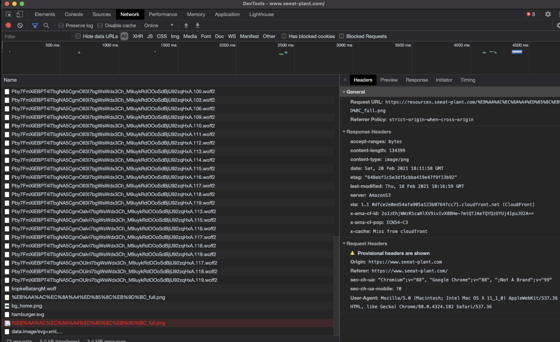Select the Headers details tab

tap(363, 80)
